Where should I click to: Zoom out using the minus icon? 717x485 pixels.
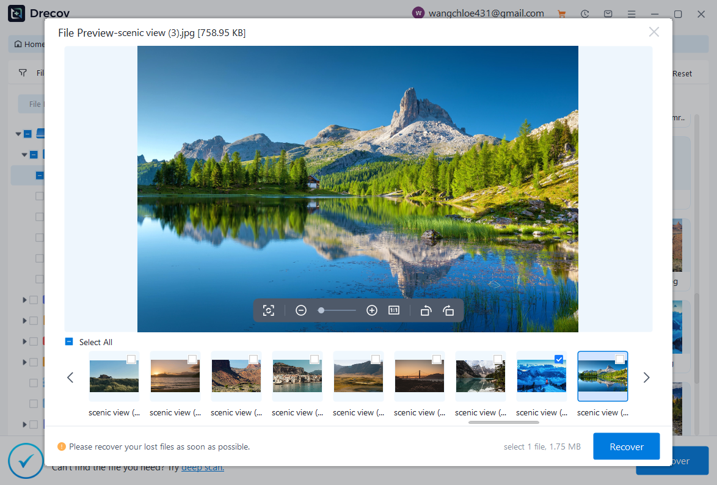[300, 310]
